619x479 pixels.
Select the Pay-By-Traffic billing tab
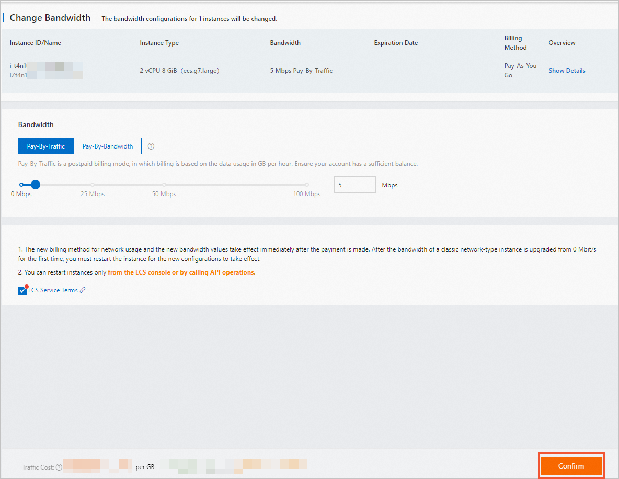(x=46, y=146)
